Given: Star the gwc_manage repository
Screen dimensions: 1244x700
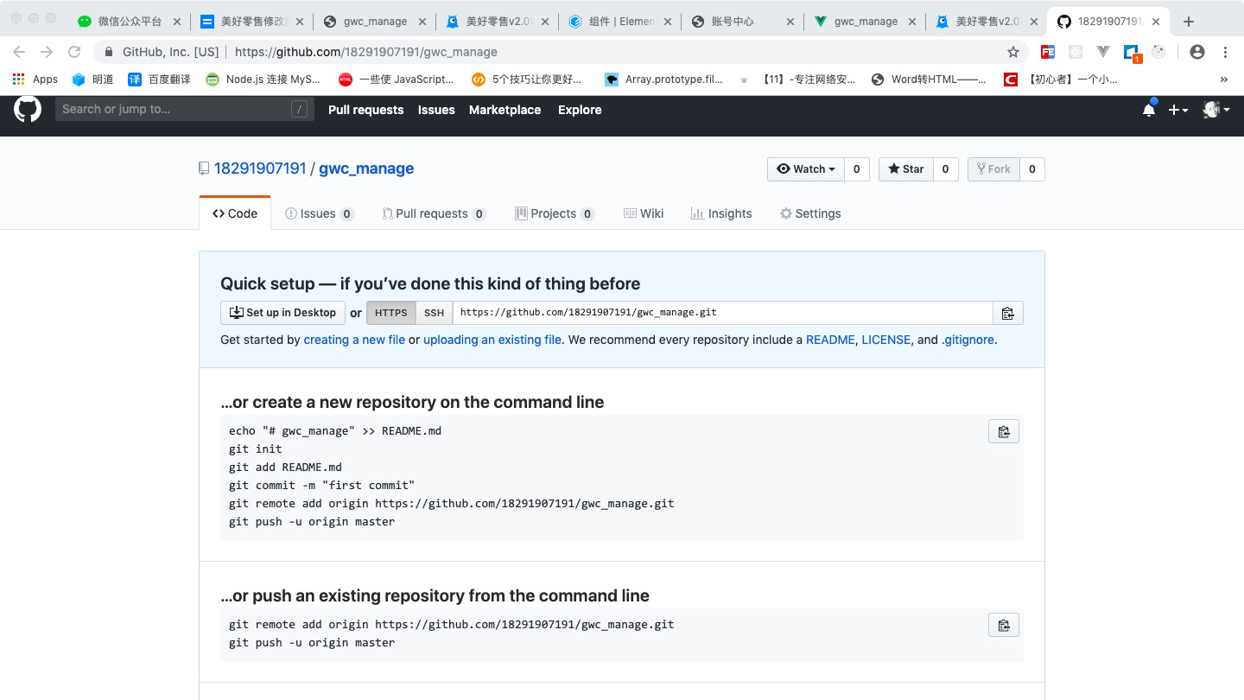Looking at the screenshot, I should (x=905, y=169).
